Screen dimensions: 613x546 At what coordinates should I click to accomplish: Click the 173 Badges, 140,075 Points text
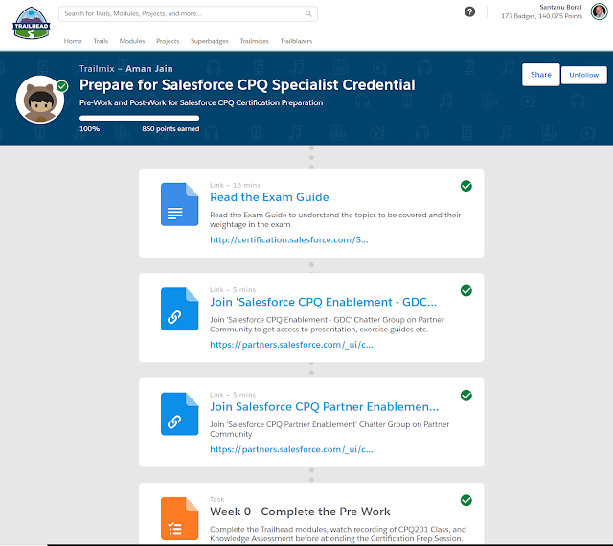[541, 16]
